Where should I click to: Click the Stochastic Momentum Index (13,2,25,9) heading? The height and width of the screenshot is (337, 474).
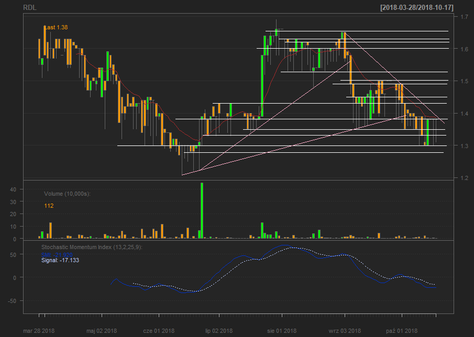pos(92,248)
